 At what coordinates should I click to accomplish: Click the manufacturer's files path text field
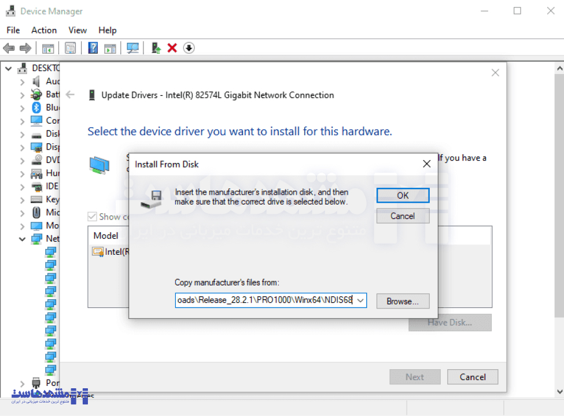[x=265, y=300]
